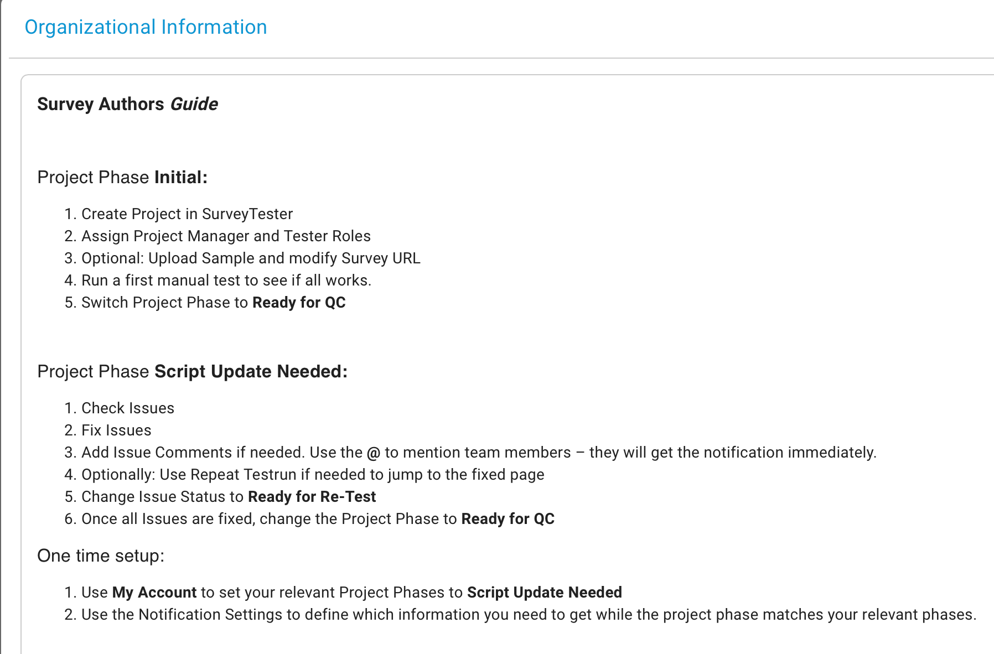Click 'Assign Project Manager and Tester Roles'
The image size is (994, 654).
226,236
